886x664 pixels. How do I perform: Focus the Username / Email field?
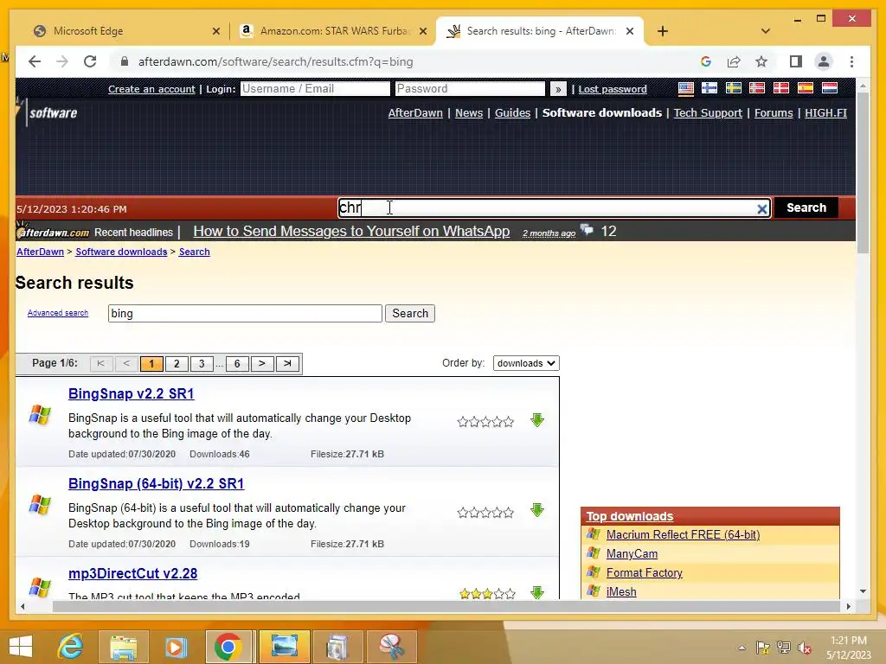[315, 89]
